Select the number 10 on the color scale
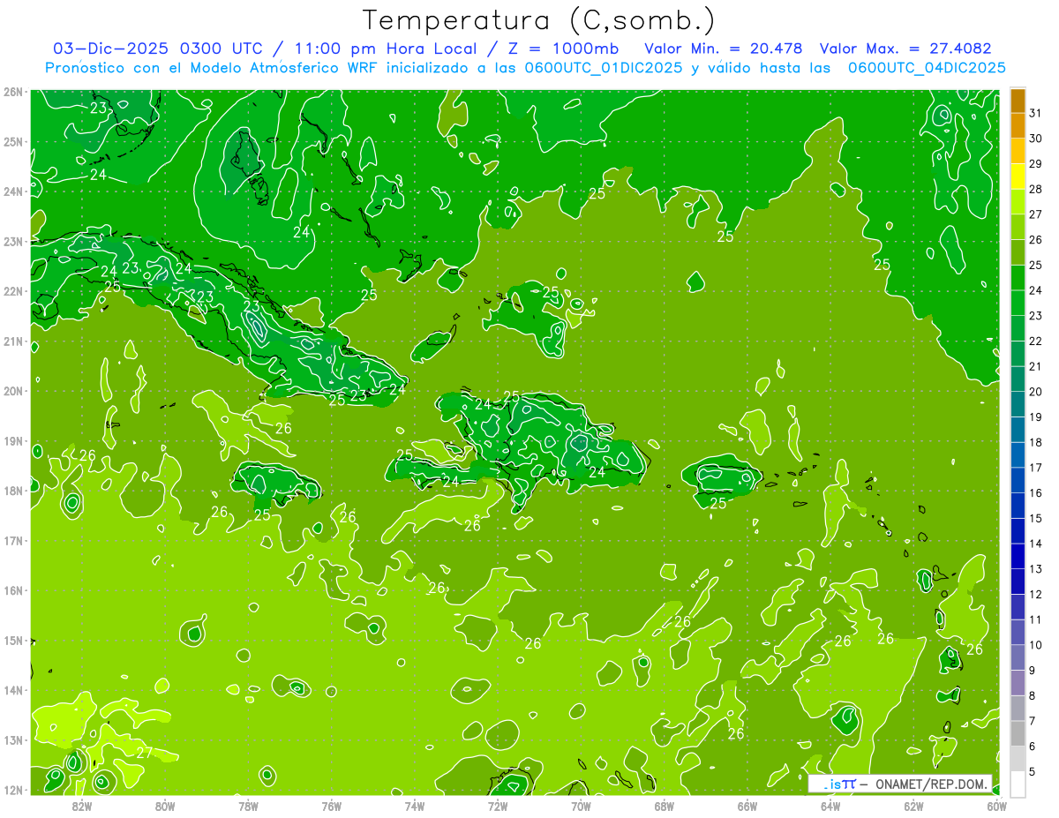The height and width of the screenshot is (818, 1059). pos(1035,645)
